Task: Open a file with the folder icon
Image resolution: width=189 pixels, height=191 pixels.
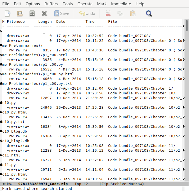Action: coord(20,13)
